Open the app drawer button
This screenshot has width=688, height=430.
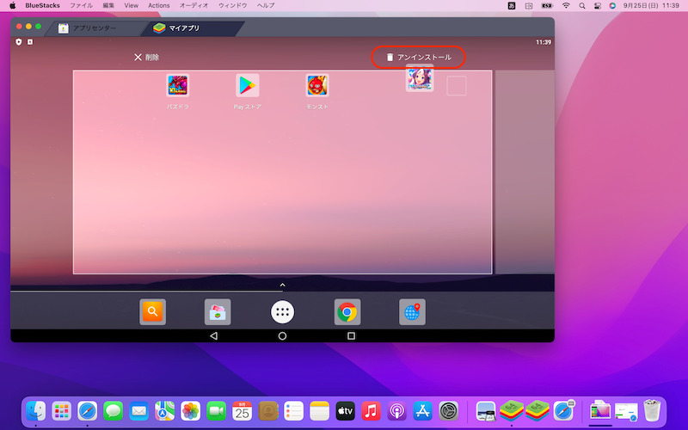click(282, 312)
